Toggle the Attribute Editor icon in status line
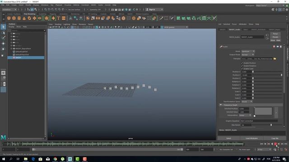Viewport: 289px width, 162px height. coord(280,9)
